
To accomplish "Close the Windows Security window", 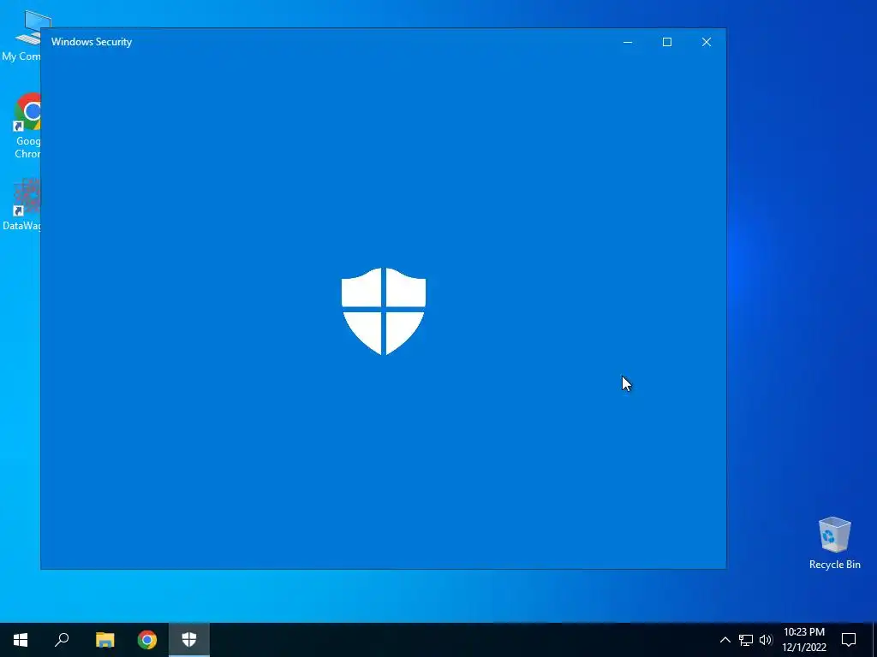I will 707,42.
